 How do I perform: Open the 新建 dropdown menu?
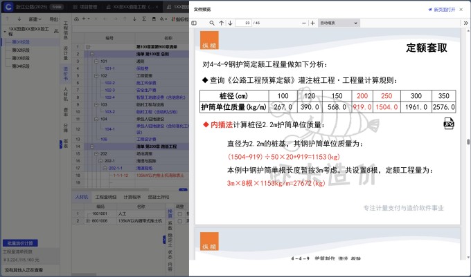click(36, 19)
